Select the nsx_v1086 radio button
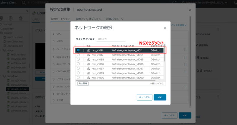The width and height of the screenshot is (237, 125). (x=78, y=64)
